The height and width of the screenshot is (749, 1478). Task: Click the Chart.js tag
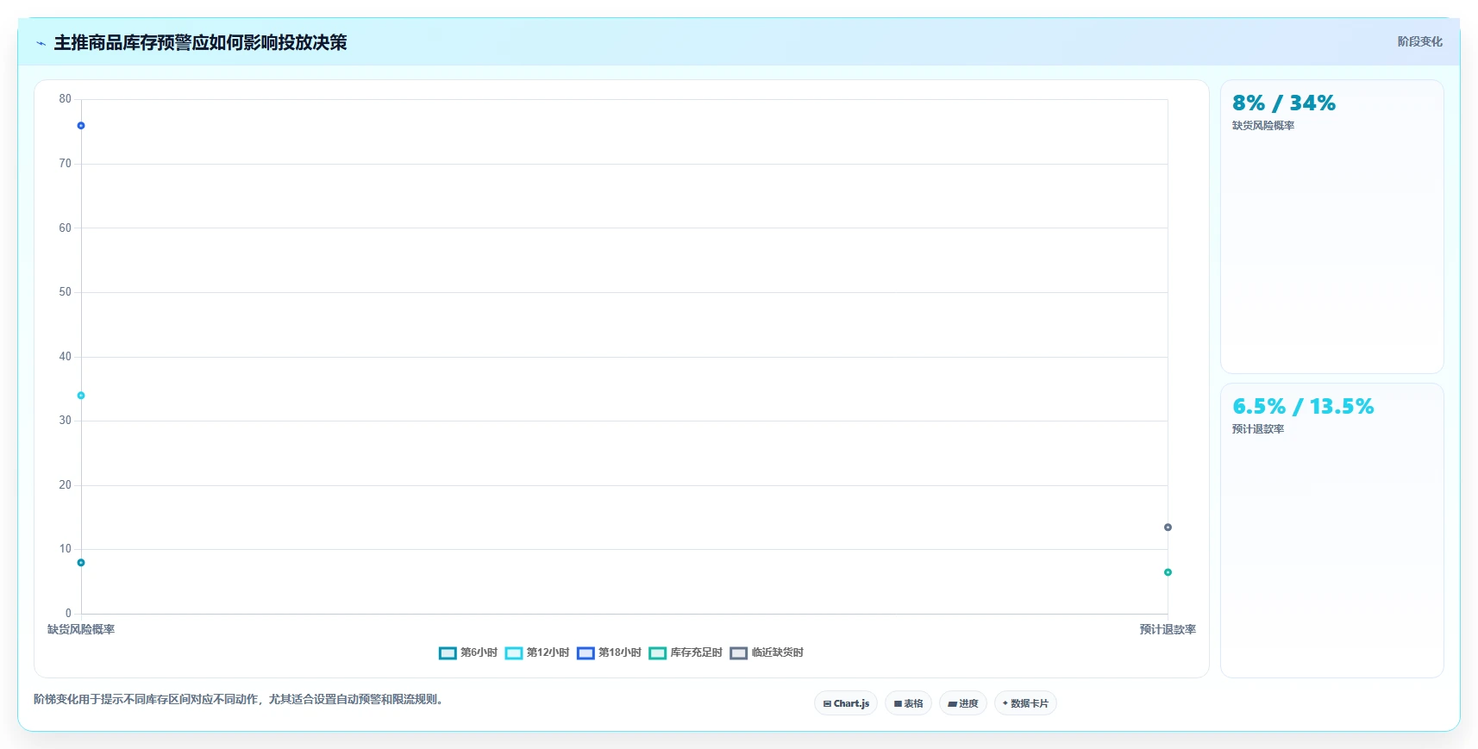pos(846,703)
